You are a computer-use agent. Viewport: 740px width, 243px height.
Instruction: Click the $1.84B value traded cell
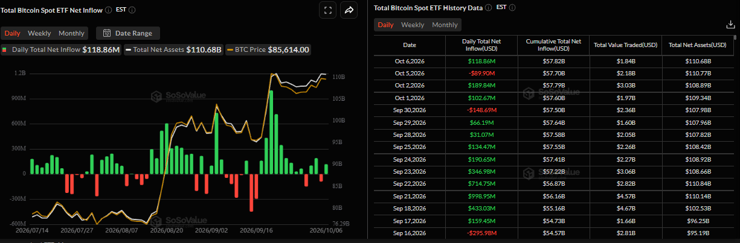626,61
